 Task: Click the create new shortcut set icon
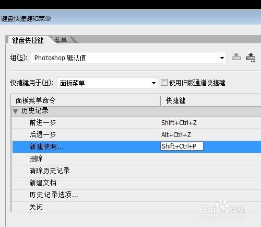(x=251, y=57)
